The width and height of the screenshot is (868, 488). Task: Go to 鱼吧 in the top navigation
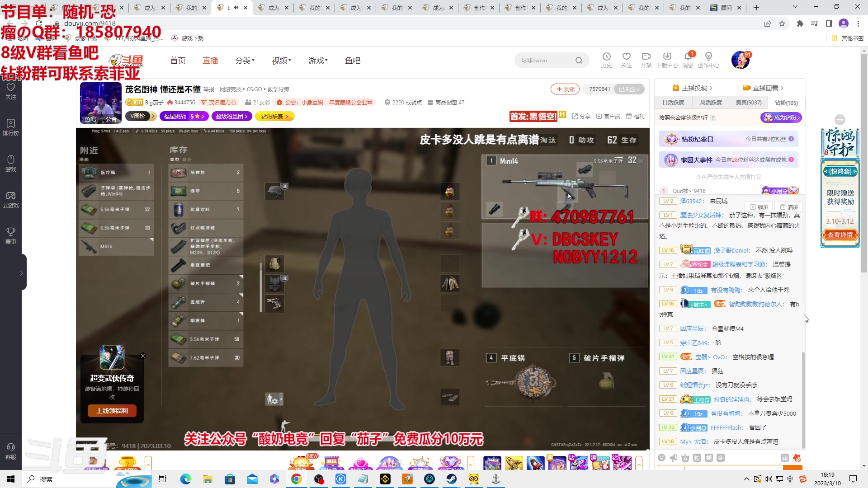(353, 61)
